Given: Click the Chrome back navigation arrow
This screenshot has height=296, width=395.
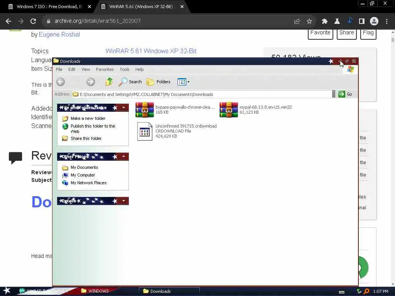Looking at the screenshot, I should (x=8, y=21).
